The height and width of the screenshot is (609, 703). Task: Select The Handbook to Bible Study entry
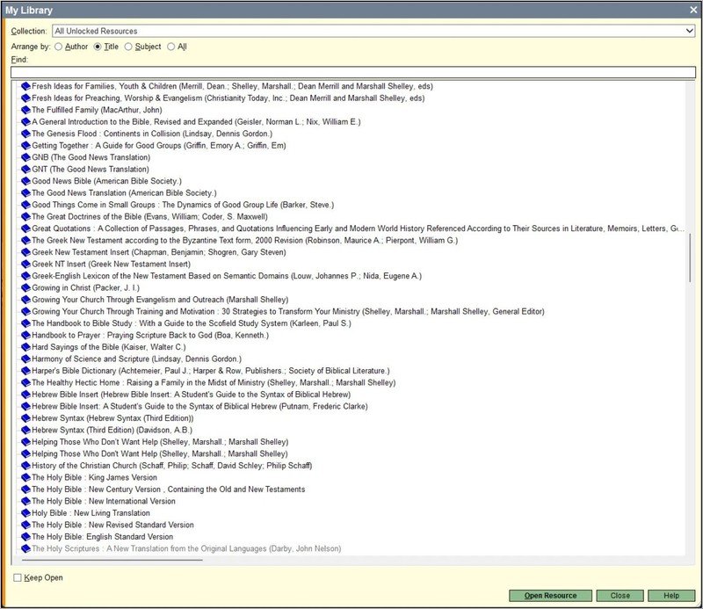192,323
